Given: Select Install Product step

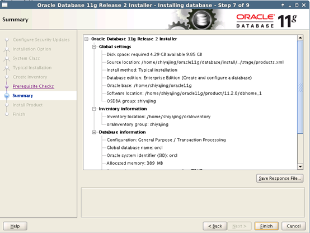Looking at the screenshot, I should point(27,105).
